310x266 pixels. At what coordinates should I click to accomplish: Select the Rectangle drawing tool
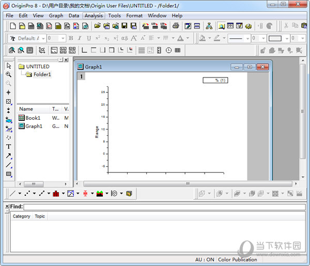click(8, 174)
